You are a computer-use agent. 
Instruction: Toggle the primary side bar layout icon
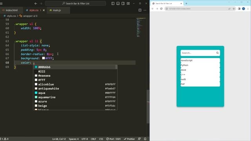pos(113,4)
